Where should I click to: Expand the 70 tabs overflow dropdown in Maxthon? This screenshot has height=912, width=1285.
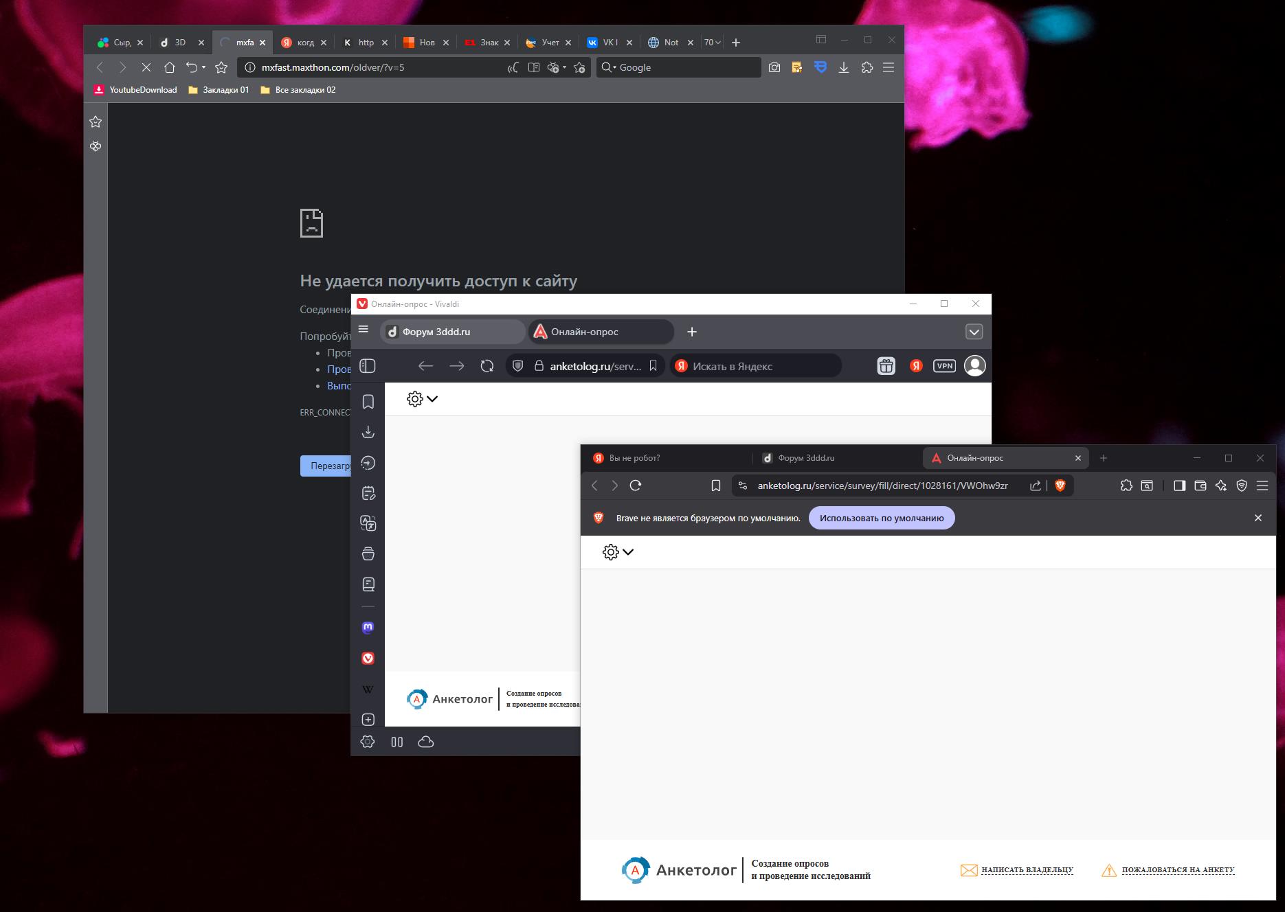pyautogui.click(x=713, y=43)
